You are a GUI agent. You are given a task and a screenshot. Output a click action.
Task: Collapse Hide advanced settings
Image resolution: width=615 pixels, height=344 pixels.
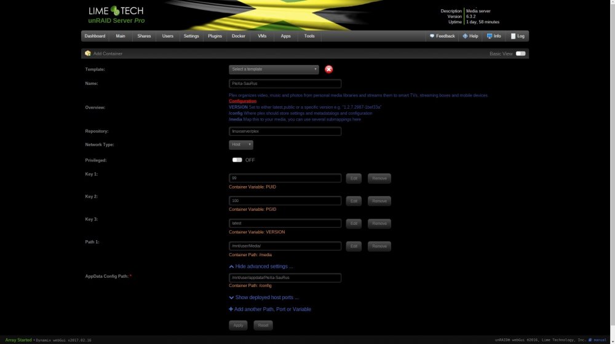point(261,267)
